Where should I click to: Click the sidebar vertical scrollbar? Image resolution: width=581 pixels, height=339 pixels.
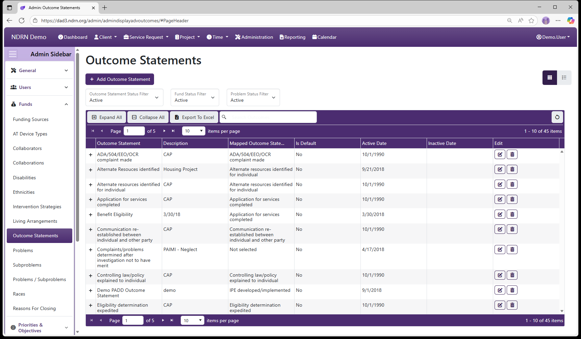point(77,147)
